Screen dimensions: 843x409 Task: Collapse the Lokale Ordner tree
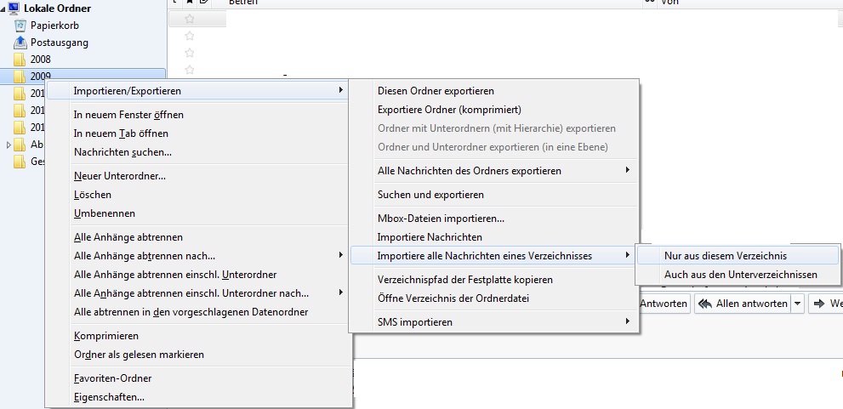(x=4, y=9)
